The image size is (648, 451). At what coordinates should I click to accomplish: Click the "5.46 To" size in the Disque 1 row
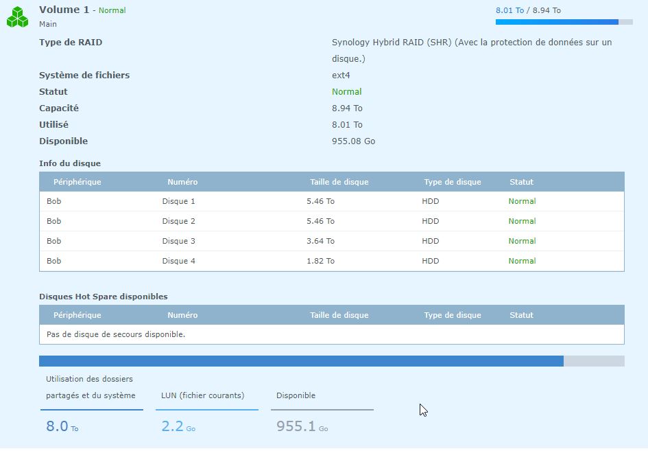coord(321,202)
